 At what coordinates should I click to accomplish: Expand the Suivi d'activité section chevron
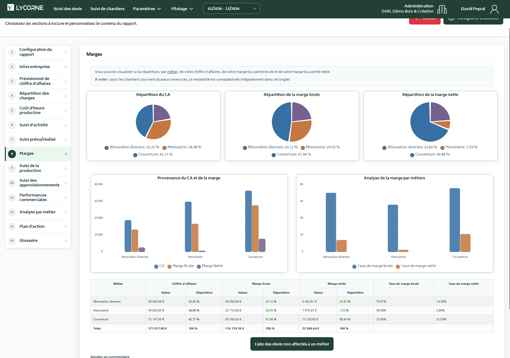pyautogui.click(x=66, y=125)
